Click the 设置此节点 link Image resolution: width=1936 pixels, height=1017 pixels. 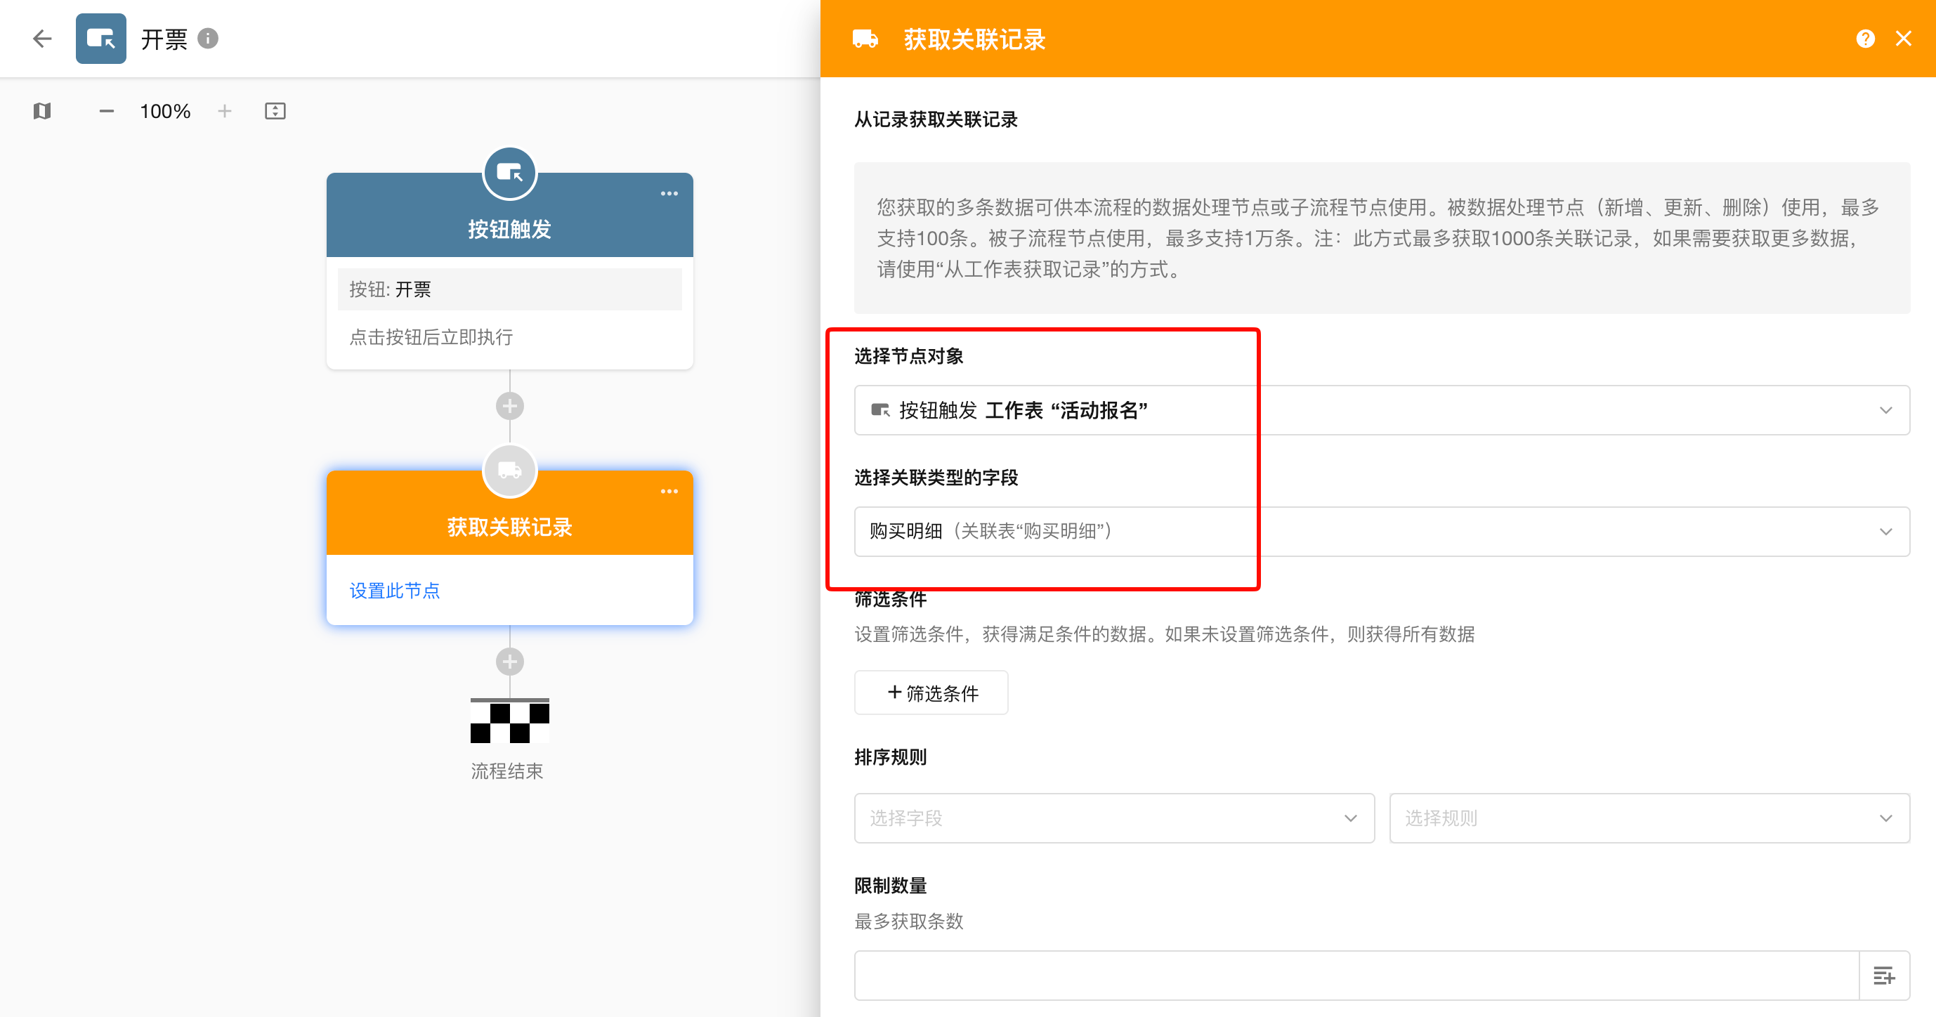tap(395, 591)
